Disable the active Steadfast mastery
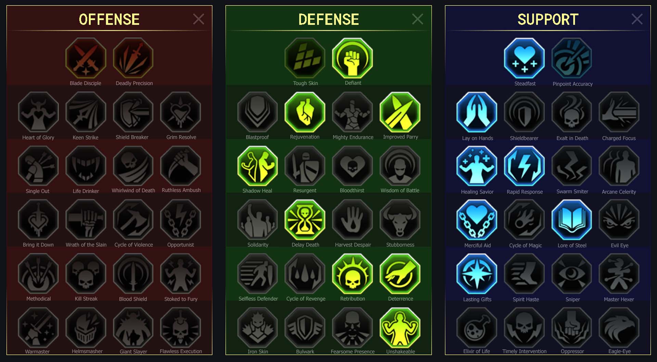Viewport: 657px width, 362px height. click(524, 58)
